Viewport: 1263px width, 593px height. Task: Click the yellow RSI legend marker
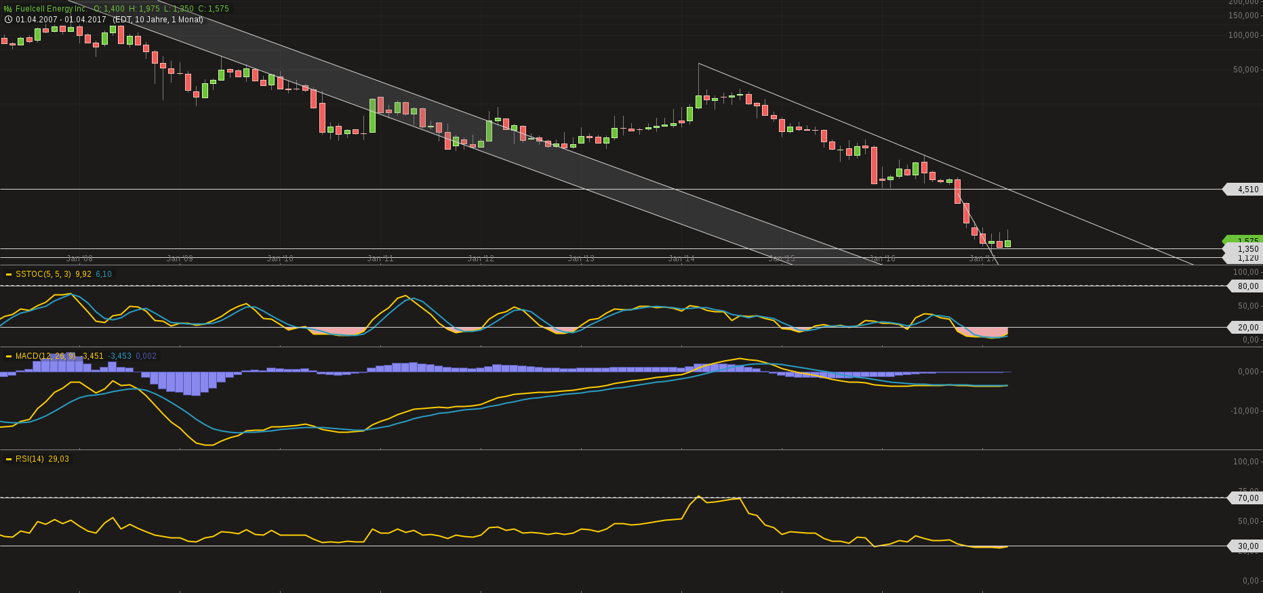[x=9, y=459]
